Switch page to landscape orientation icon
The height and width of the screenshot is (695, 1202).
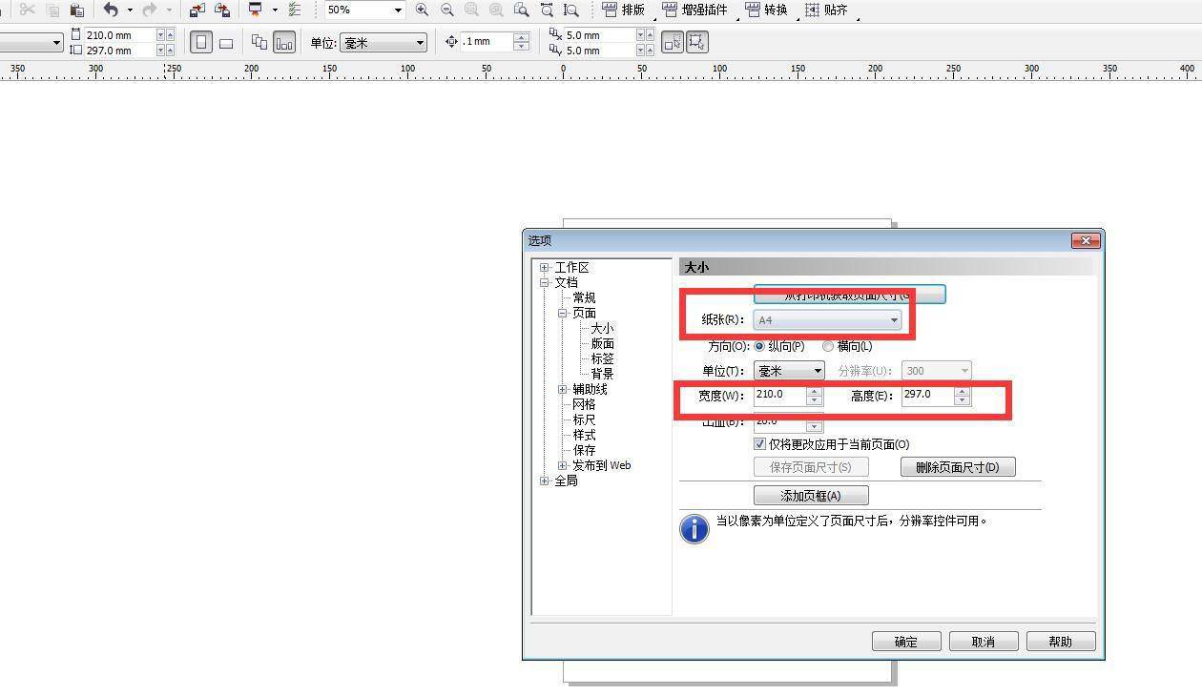(226, 43)
